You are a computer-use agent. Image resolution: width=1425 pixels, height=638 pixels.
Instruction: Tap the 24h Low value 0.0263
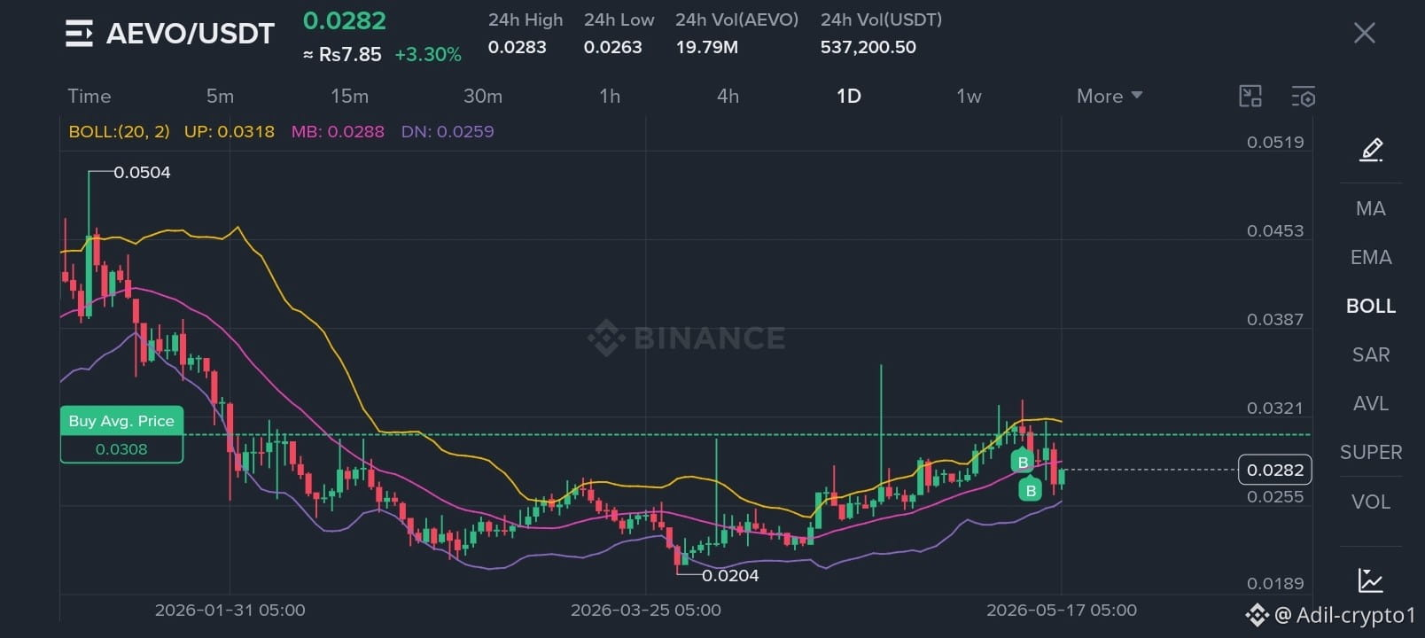point(613,47)
